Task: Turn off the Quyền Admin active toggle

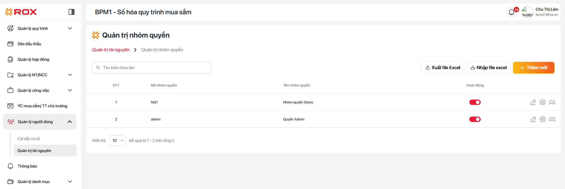Action: tap(475, 119)
